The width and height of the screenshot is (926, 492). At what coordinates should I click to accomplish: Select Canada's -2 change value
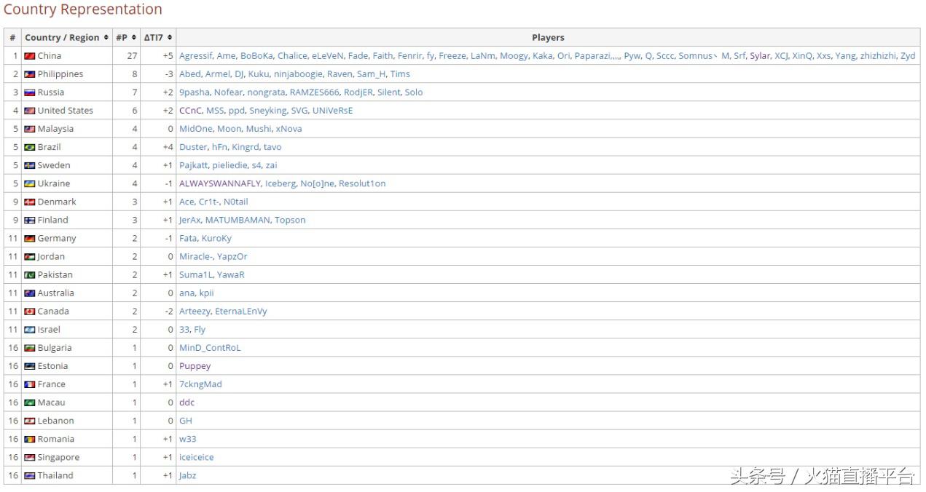click(168, 311)
